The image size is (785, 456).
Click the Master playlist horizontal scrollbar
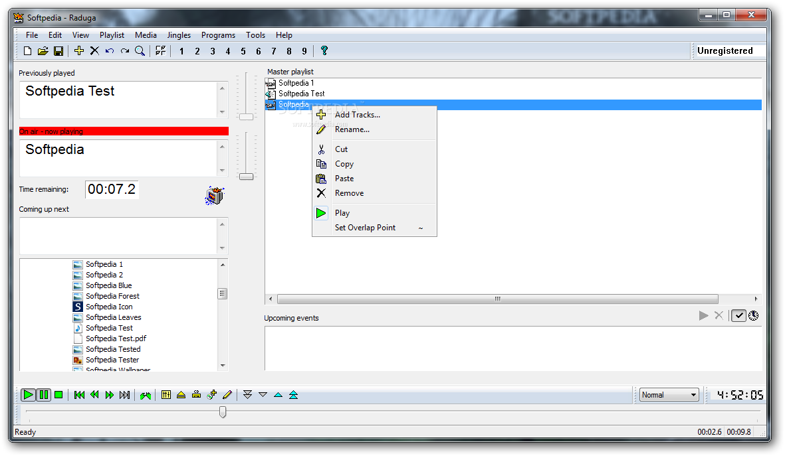click(x=498, y=299)
